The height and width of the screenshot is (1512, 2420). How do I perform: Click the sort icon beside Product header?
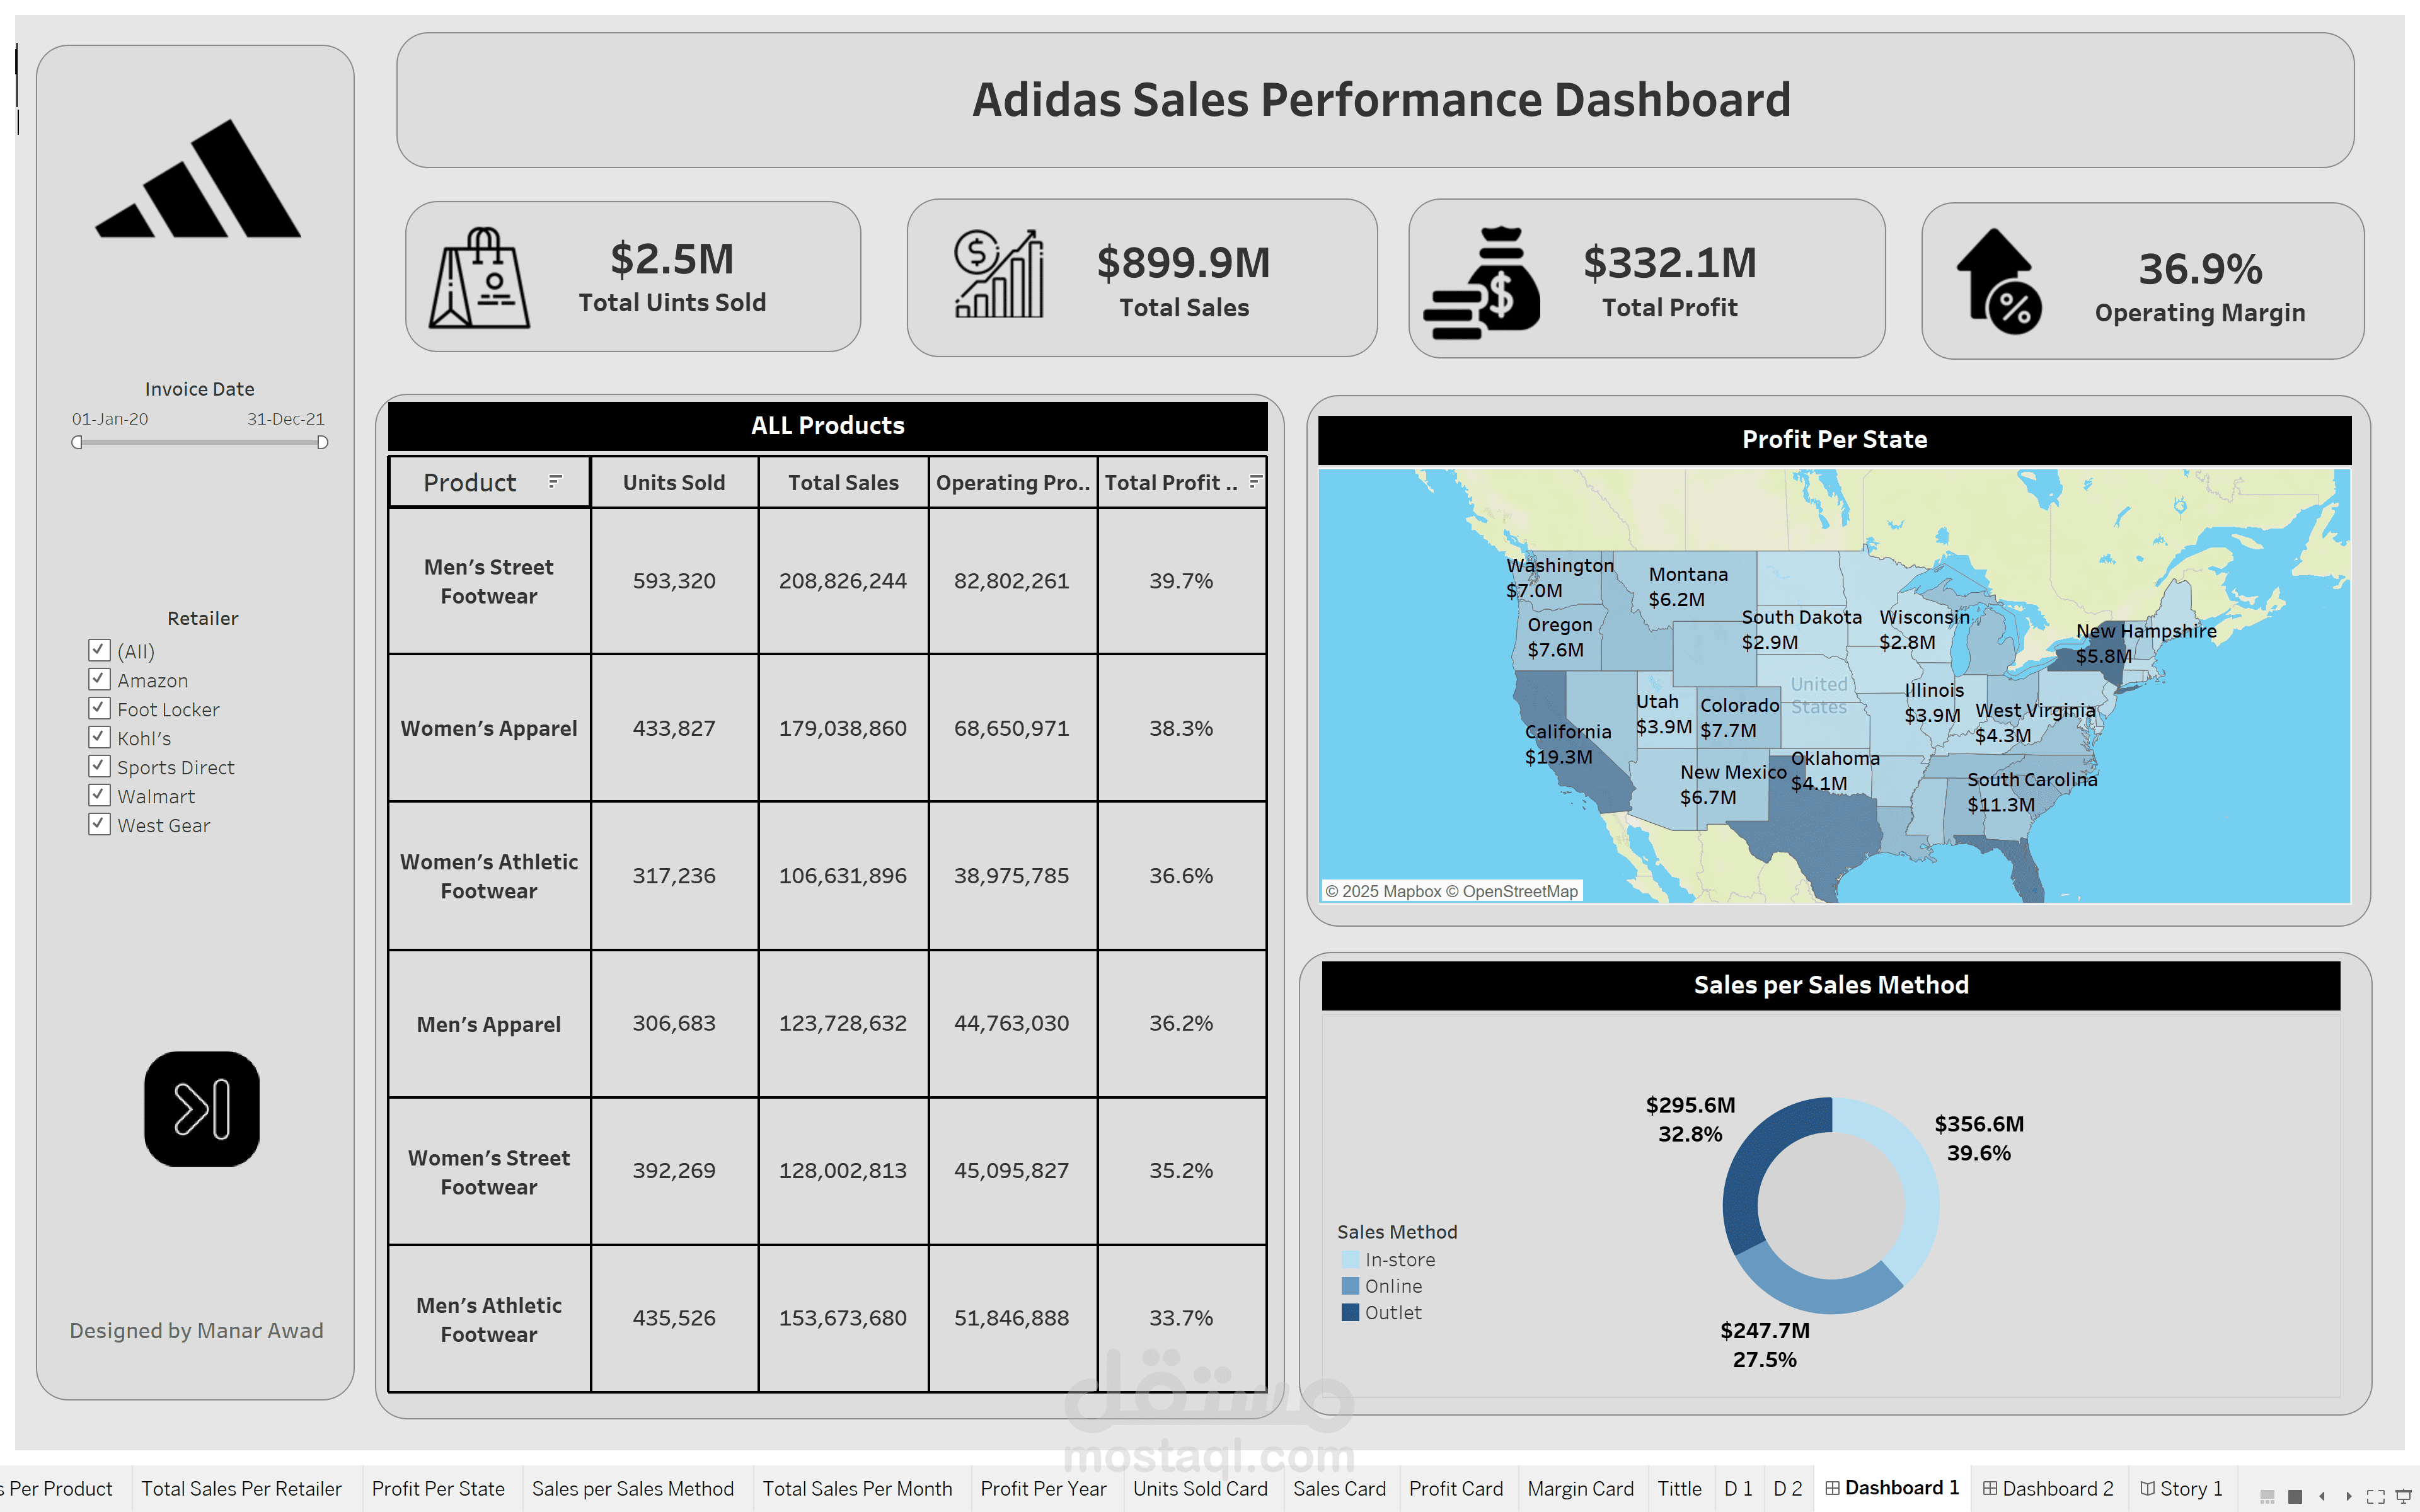[x=555, y=481]
